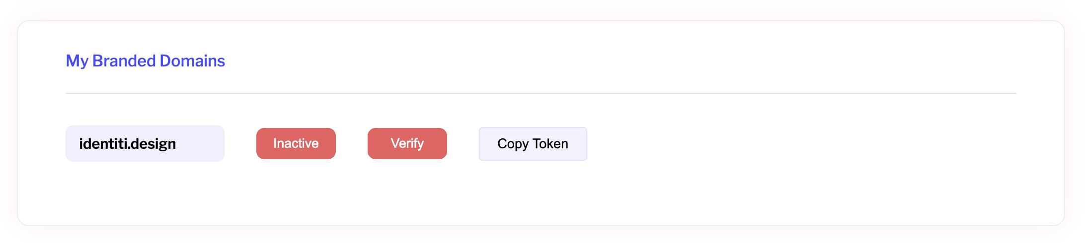Screen dimensions: 1085x243
Task: Open the My Branded Domains title link
Action: 145,61
